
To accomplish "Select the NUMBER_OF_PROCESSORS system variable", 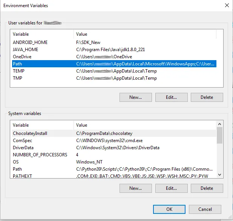I will [x=114, y=154].
